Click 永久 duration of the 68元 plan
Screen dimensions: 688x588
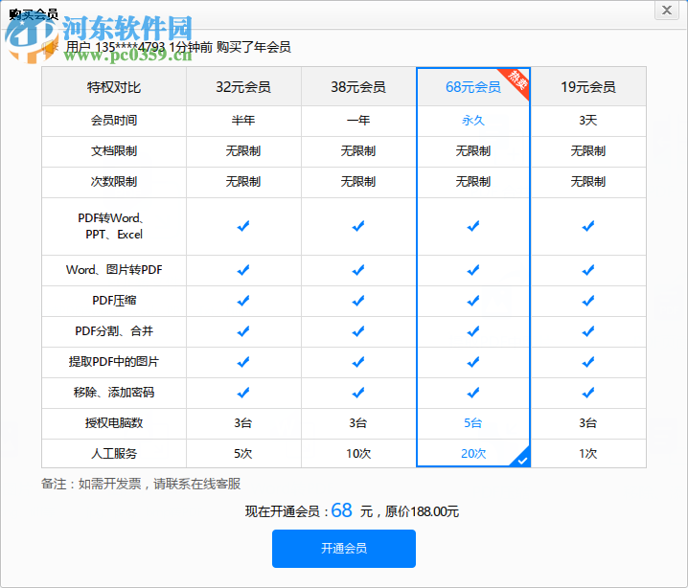click(x=473, y=120)
